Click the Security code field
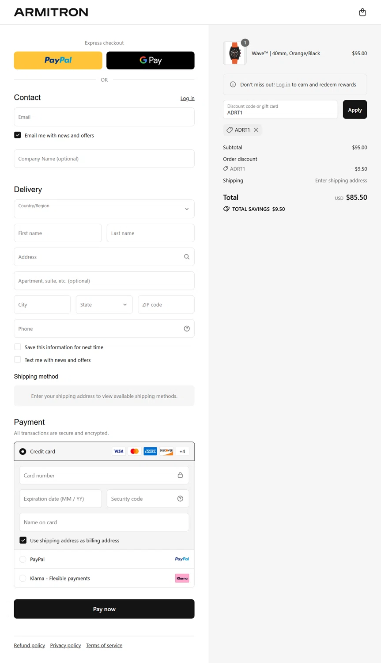The height and width of the screenshot is (663, 381). point(148,499)
